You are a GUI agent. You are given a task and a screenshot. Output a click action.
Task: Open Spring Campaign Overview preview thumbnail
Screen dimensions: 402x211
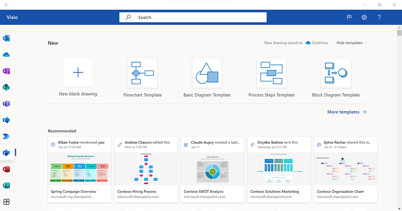click(80, 169)
